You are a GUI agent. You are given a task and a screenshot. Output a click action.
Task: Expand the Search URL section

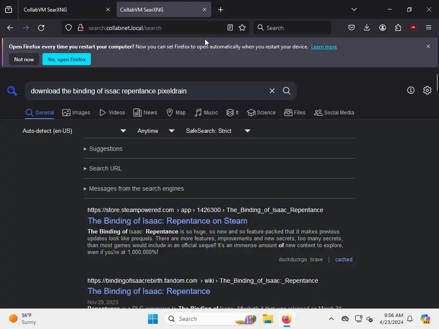(x=103, y=168)
